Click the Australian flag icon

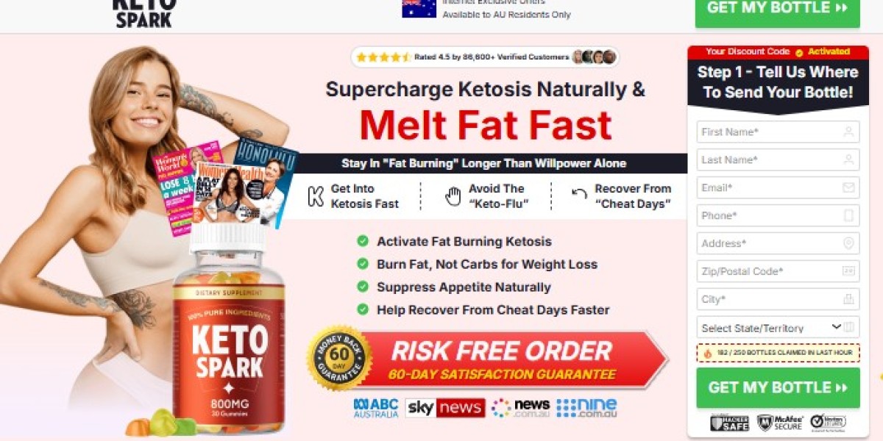click(x=419, y=8)
